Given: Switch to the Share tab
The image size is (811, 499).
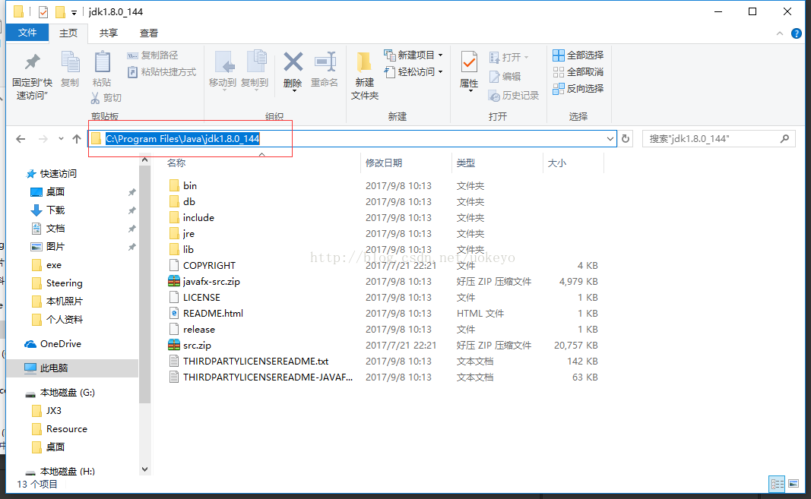Looking at the screenshot, I should point(108,33).
